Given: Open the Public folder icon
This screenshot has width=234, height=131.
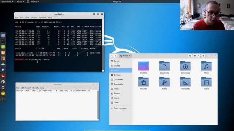Looking at the screenshot, I should [164, 82].
